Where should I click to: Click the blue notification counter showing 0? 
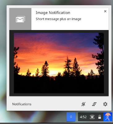[x=71, y=117]
